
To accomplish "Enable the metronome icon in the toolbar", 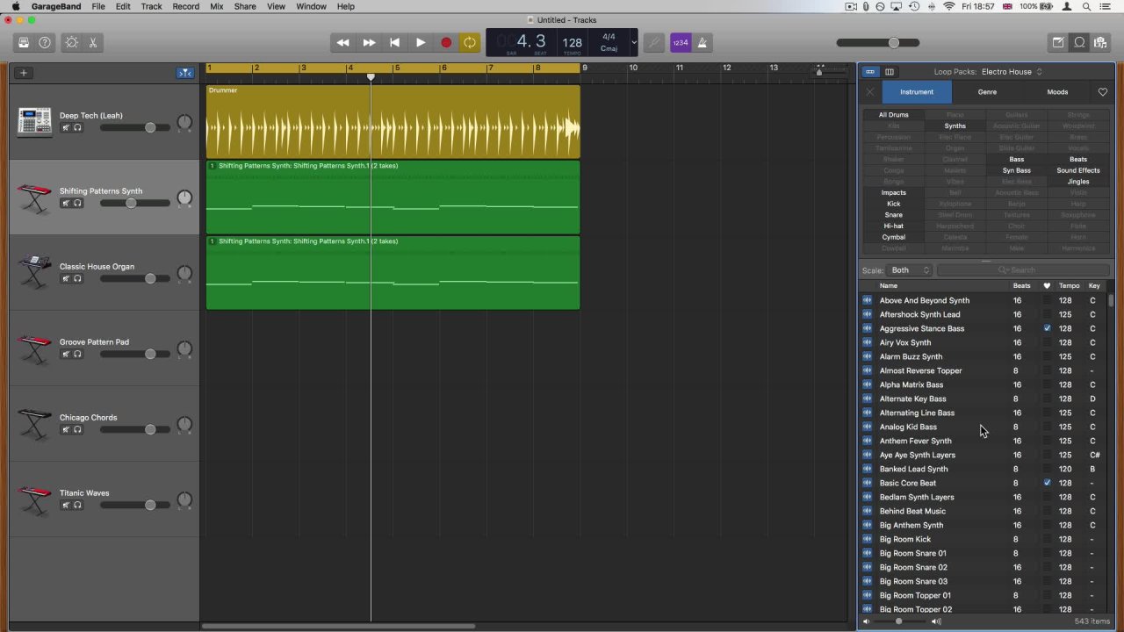I will (x=702, y=42).
